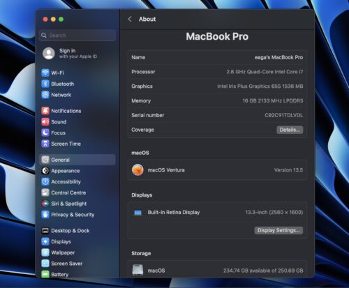Open Siri & Spotlight icon
The image size is (349, 288).
[x=45, y=204]
